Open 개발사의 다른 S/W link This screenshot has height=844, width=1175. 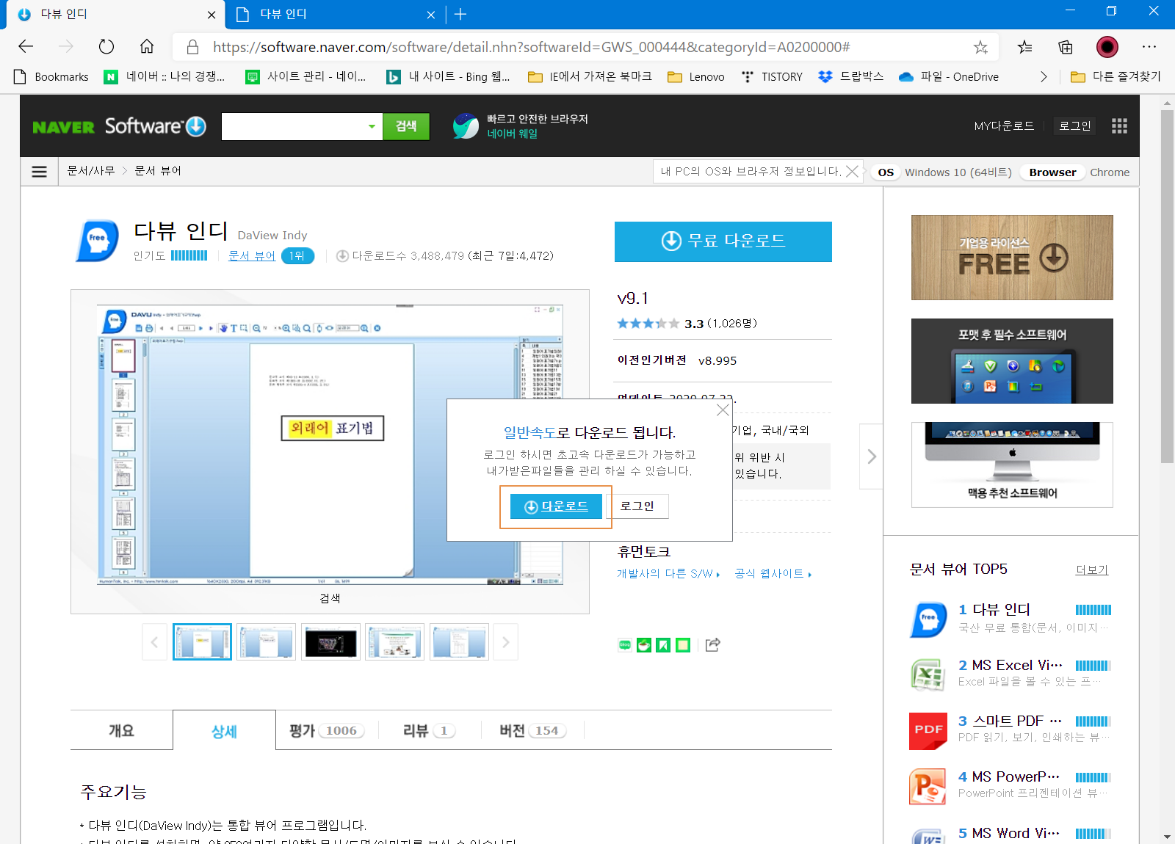tap(668, 574)
